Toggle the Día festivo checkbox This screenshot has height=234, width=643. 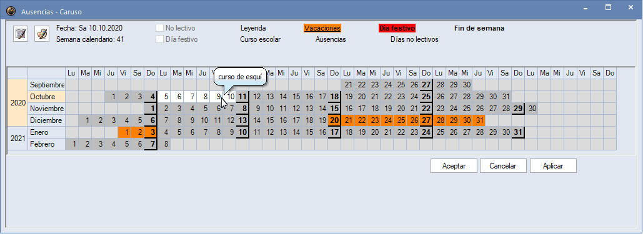159,39
